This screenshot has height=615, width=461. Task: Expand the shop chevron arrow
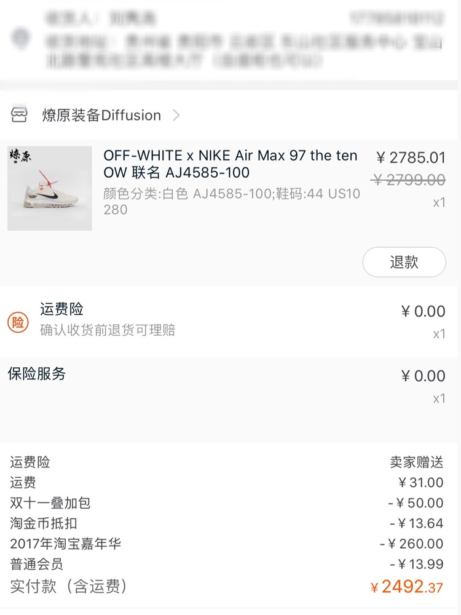[176, 116]
